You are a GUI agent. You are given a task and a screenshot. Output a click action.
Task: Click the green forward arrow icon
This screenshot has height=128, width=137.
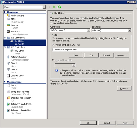tap(54, 7)
